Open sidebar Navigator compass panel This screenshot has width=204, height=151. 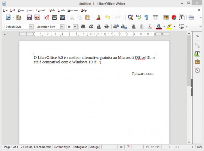[197, 70]
